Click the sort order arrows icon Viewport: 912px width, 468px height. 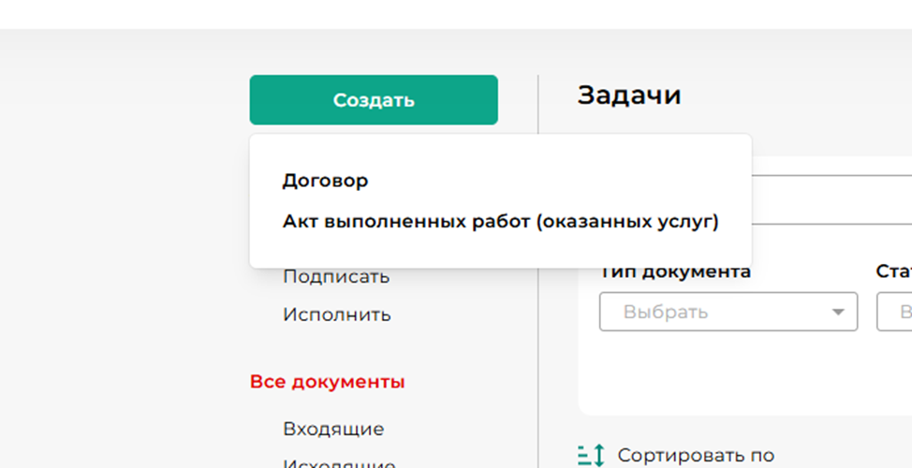(591, 456)
